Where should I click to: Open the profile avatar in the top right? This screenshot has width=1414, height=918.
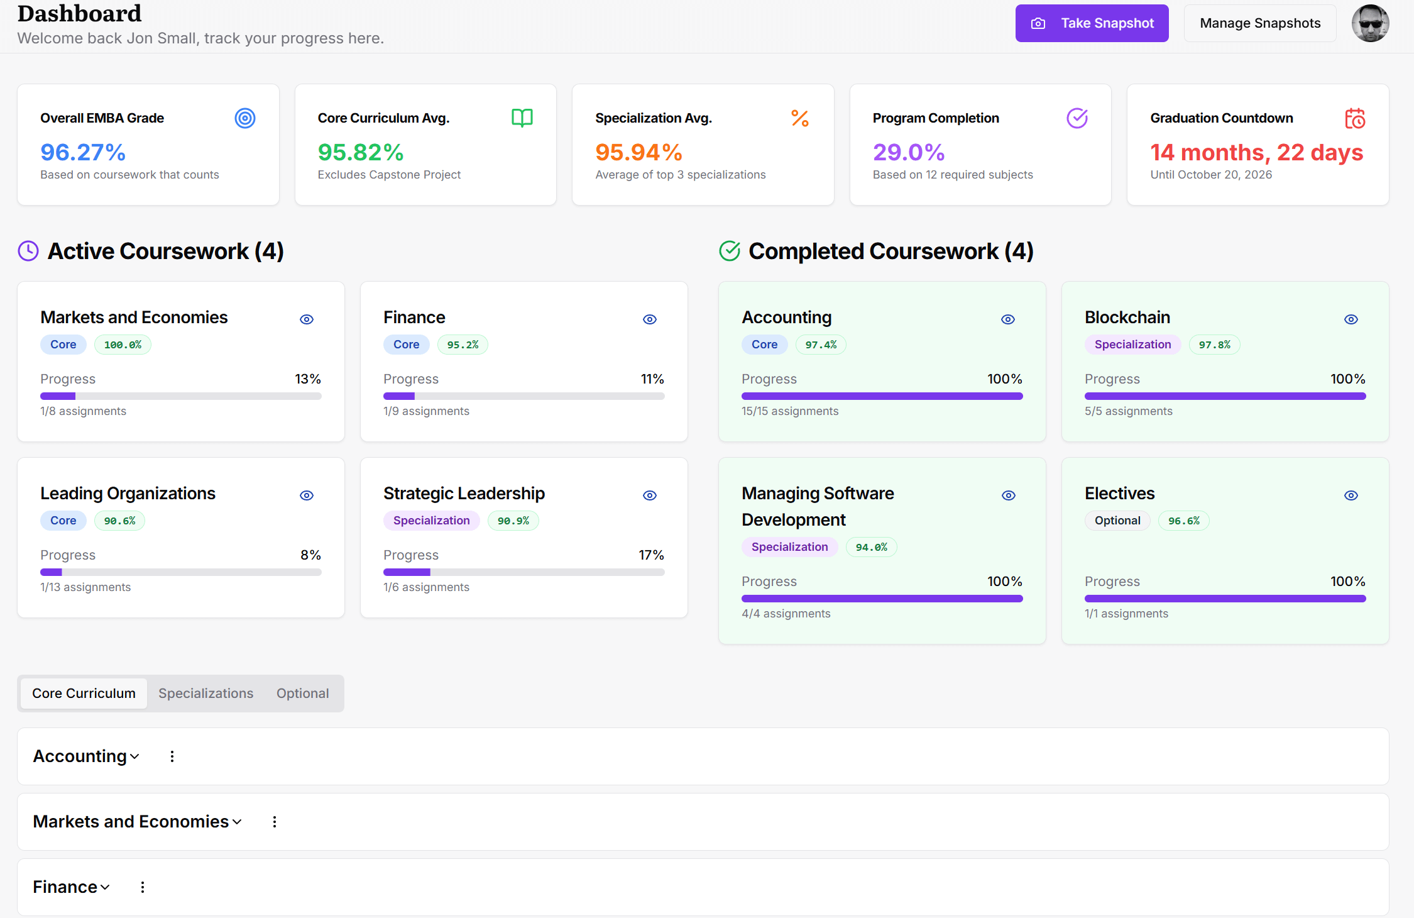pos(1371,23)
